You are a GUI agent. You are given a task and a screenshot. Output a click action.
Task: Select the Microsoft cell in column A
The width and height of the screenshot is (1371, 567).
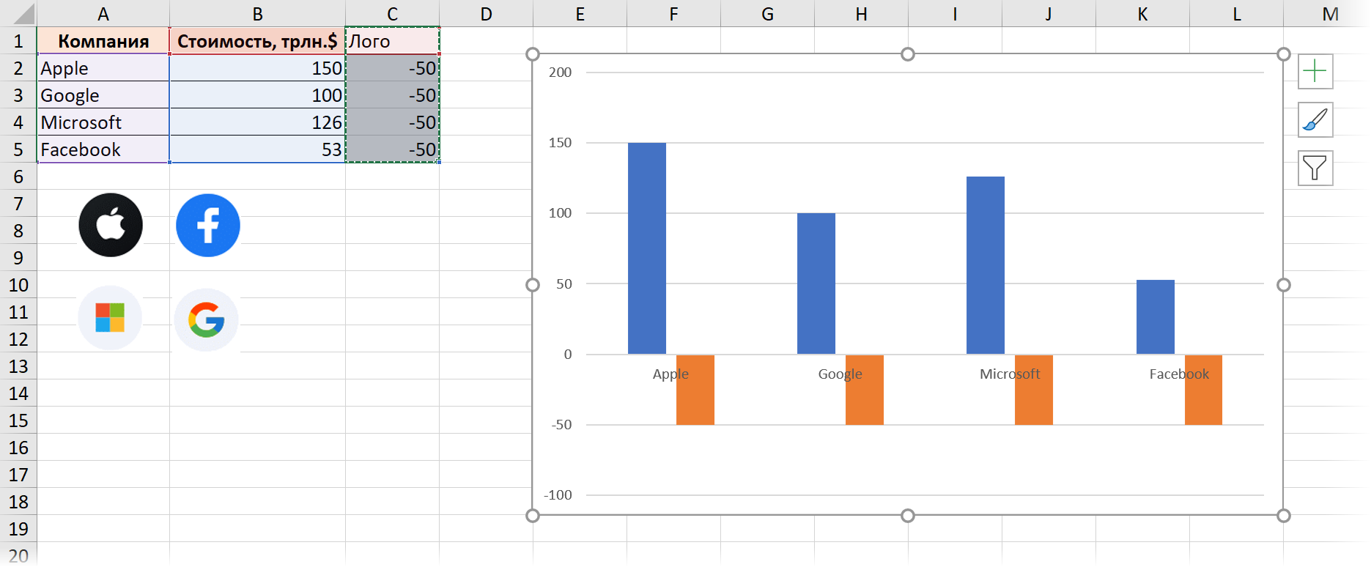(103, 122)
